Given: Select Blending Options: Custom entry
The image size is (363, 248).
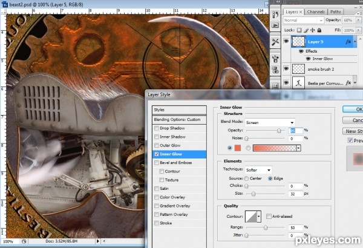Looking at the screenshot, I should (179, 120).
